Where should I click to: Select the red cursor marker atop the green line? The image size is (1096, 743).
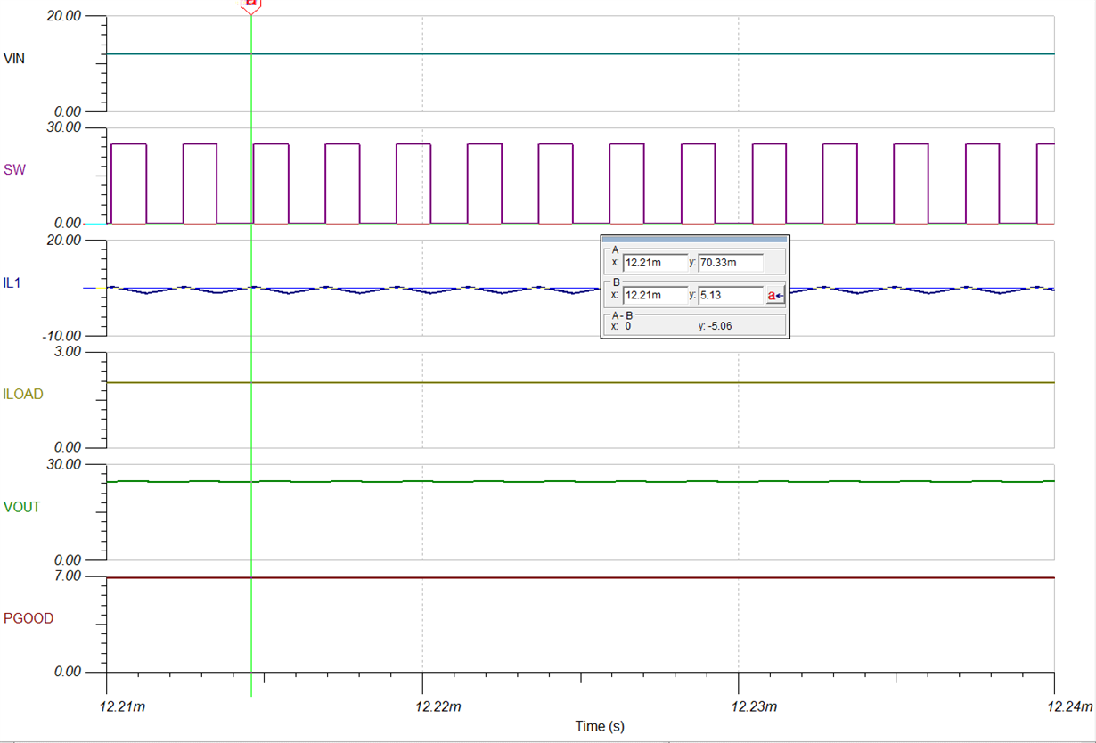coord(251,5)
